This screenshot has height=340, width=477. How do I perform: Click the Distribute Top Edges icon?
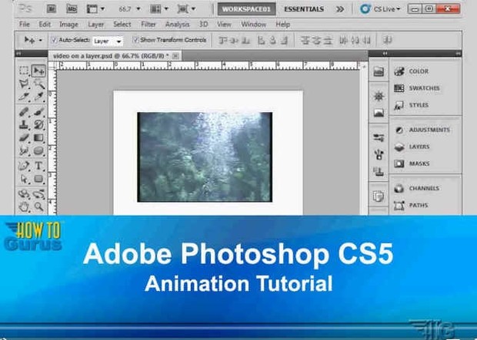[x=305, y=40]
